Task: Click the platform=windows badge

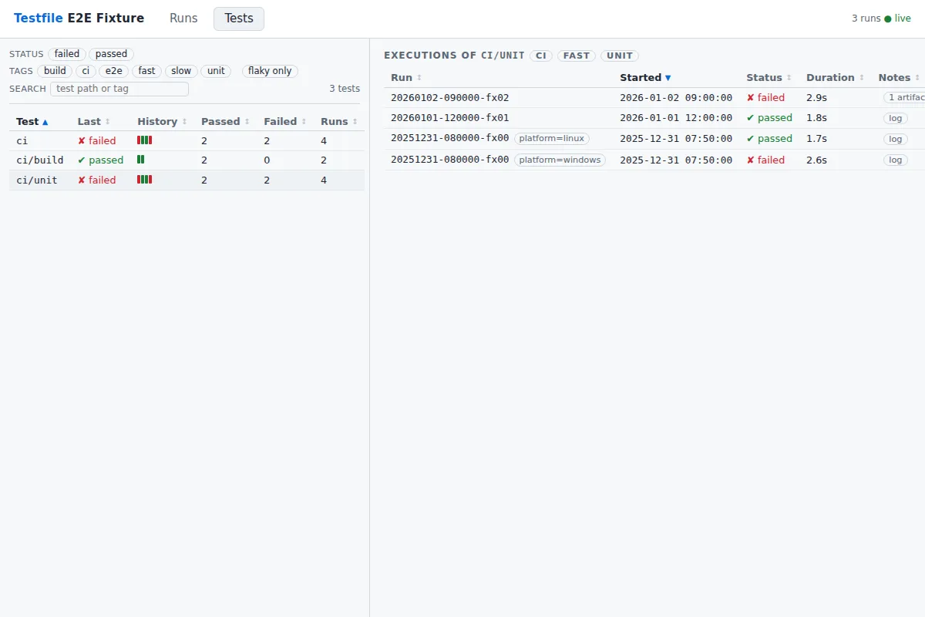Action: click(560, 160)
